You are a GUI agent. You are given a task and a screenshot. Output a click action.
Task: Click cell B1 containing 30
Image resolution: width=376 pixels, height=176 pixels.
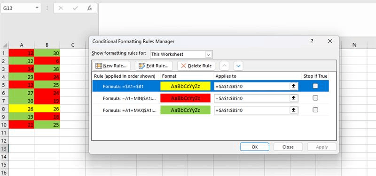[47, 53]
